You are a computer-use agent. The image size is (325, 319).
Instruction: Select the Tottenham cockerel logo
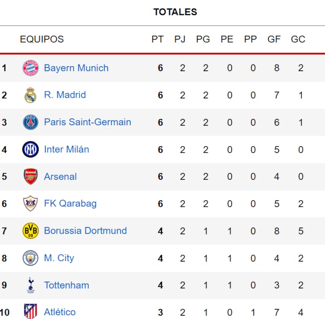pyautogui.click(x=30, y=285)
